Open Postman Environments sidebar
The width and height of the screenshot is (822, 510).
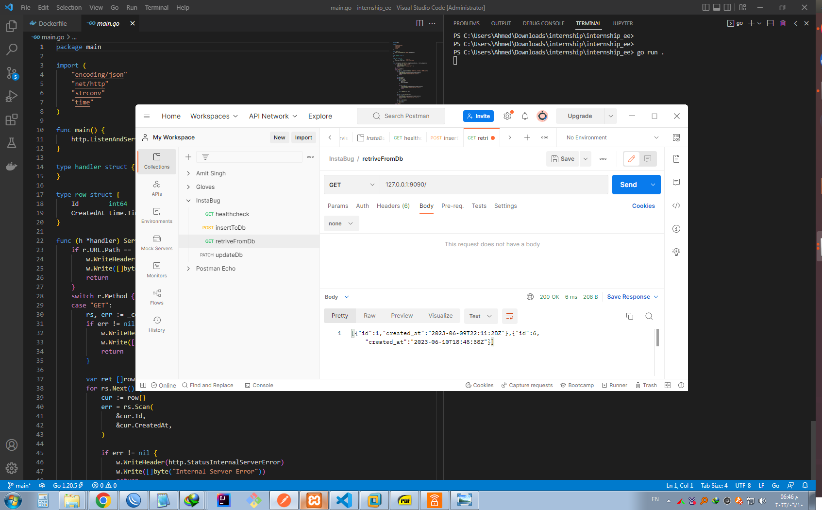[x=157, y=215]
